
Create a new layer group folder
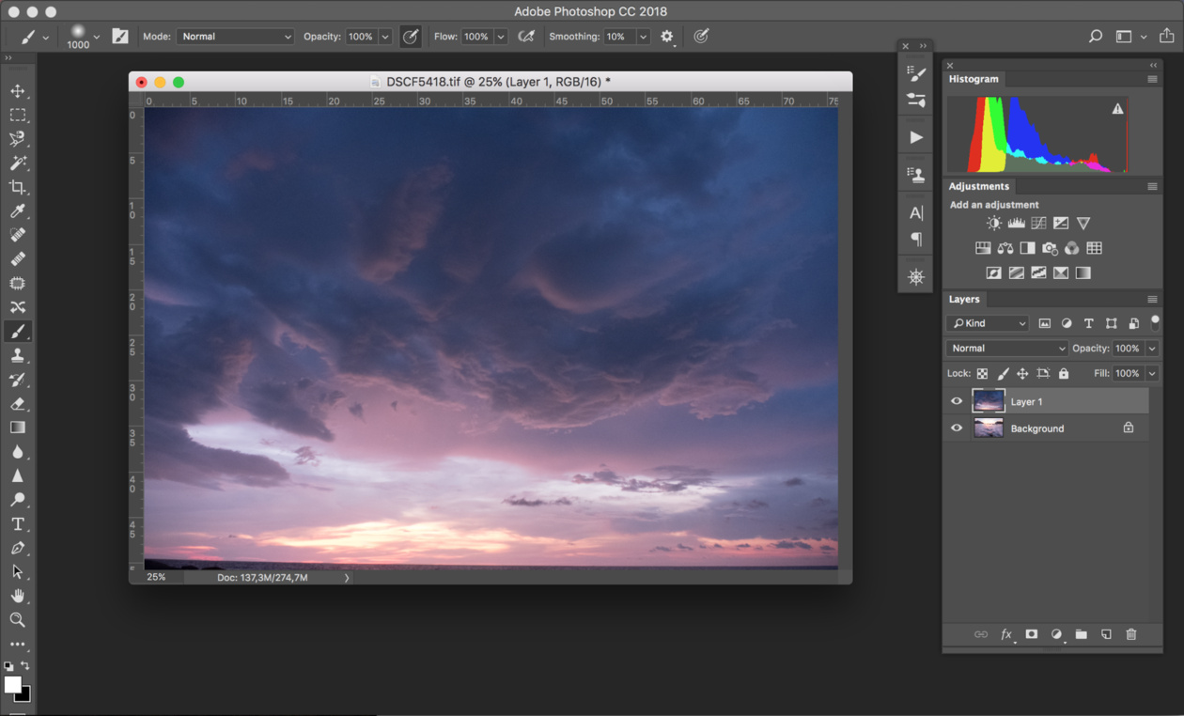click(1082, 634)
